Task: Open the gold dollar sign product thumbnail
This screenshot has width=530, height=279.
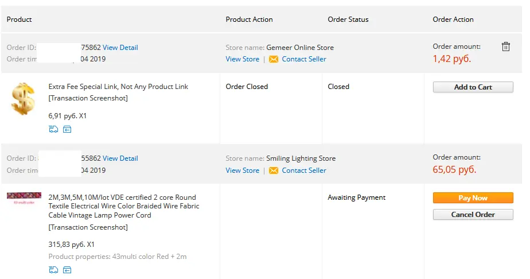Action: pos(23,99)
